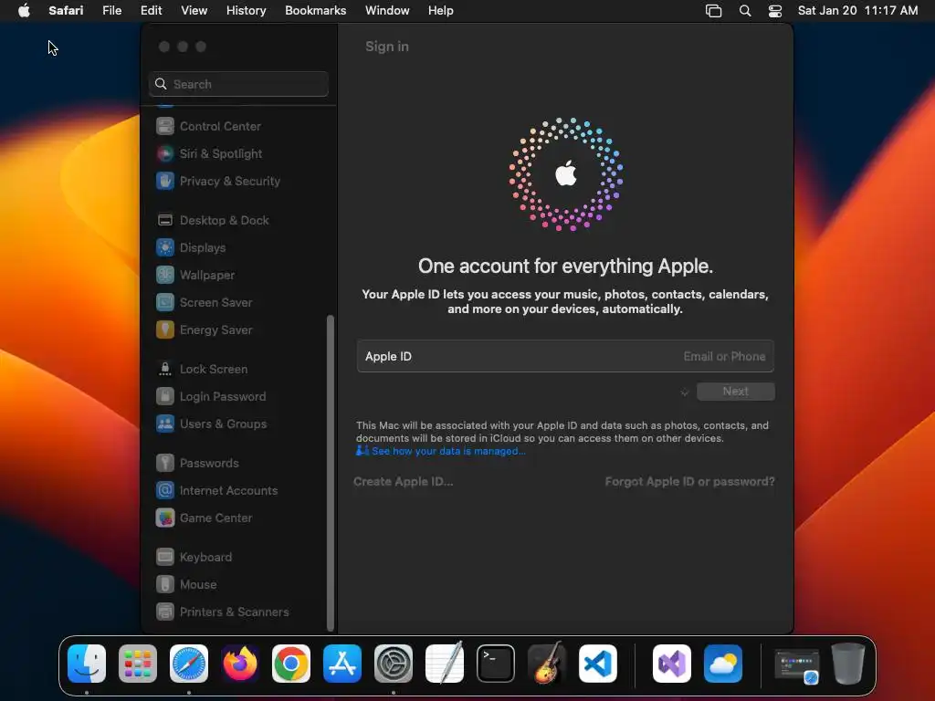Open Visual Studio Code in Dock
935x701 pixels.
[x=598, y=664]
